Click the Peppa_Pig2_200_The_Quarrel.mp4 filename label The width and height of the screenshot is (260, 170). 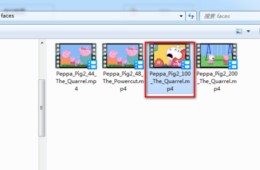[217, 81]
